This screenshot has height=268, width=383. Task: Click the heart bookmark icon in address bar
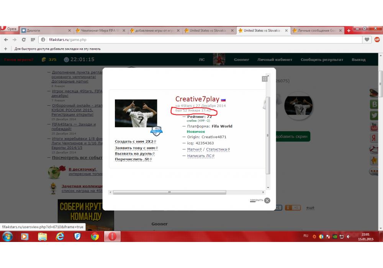tap(367, 39)
